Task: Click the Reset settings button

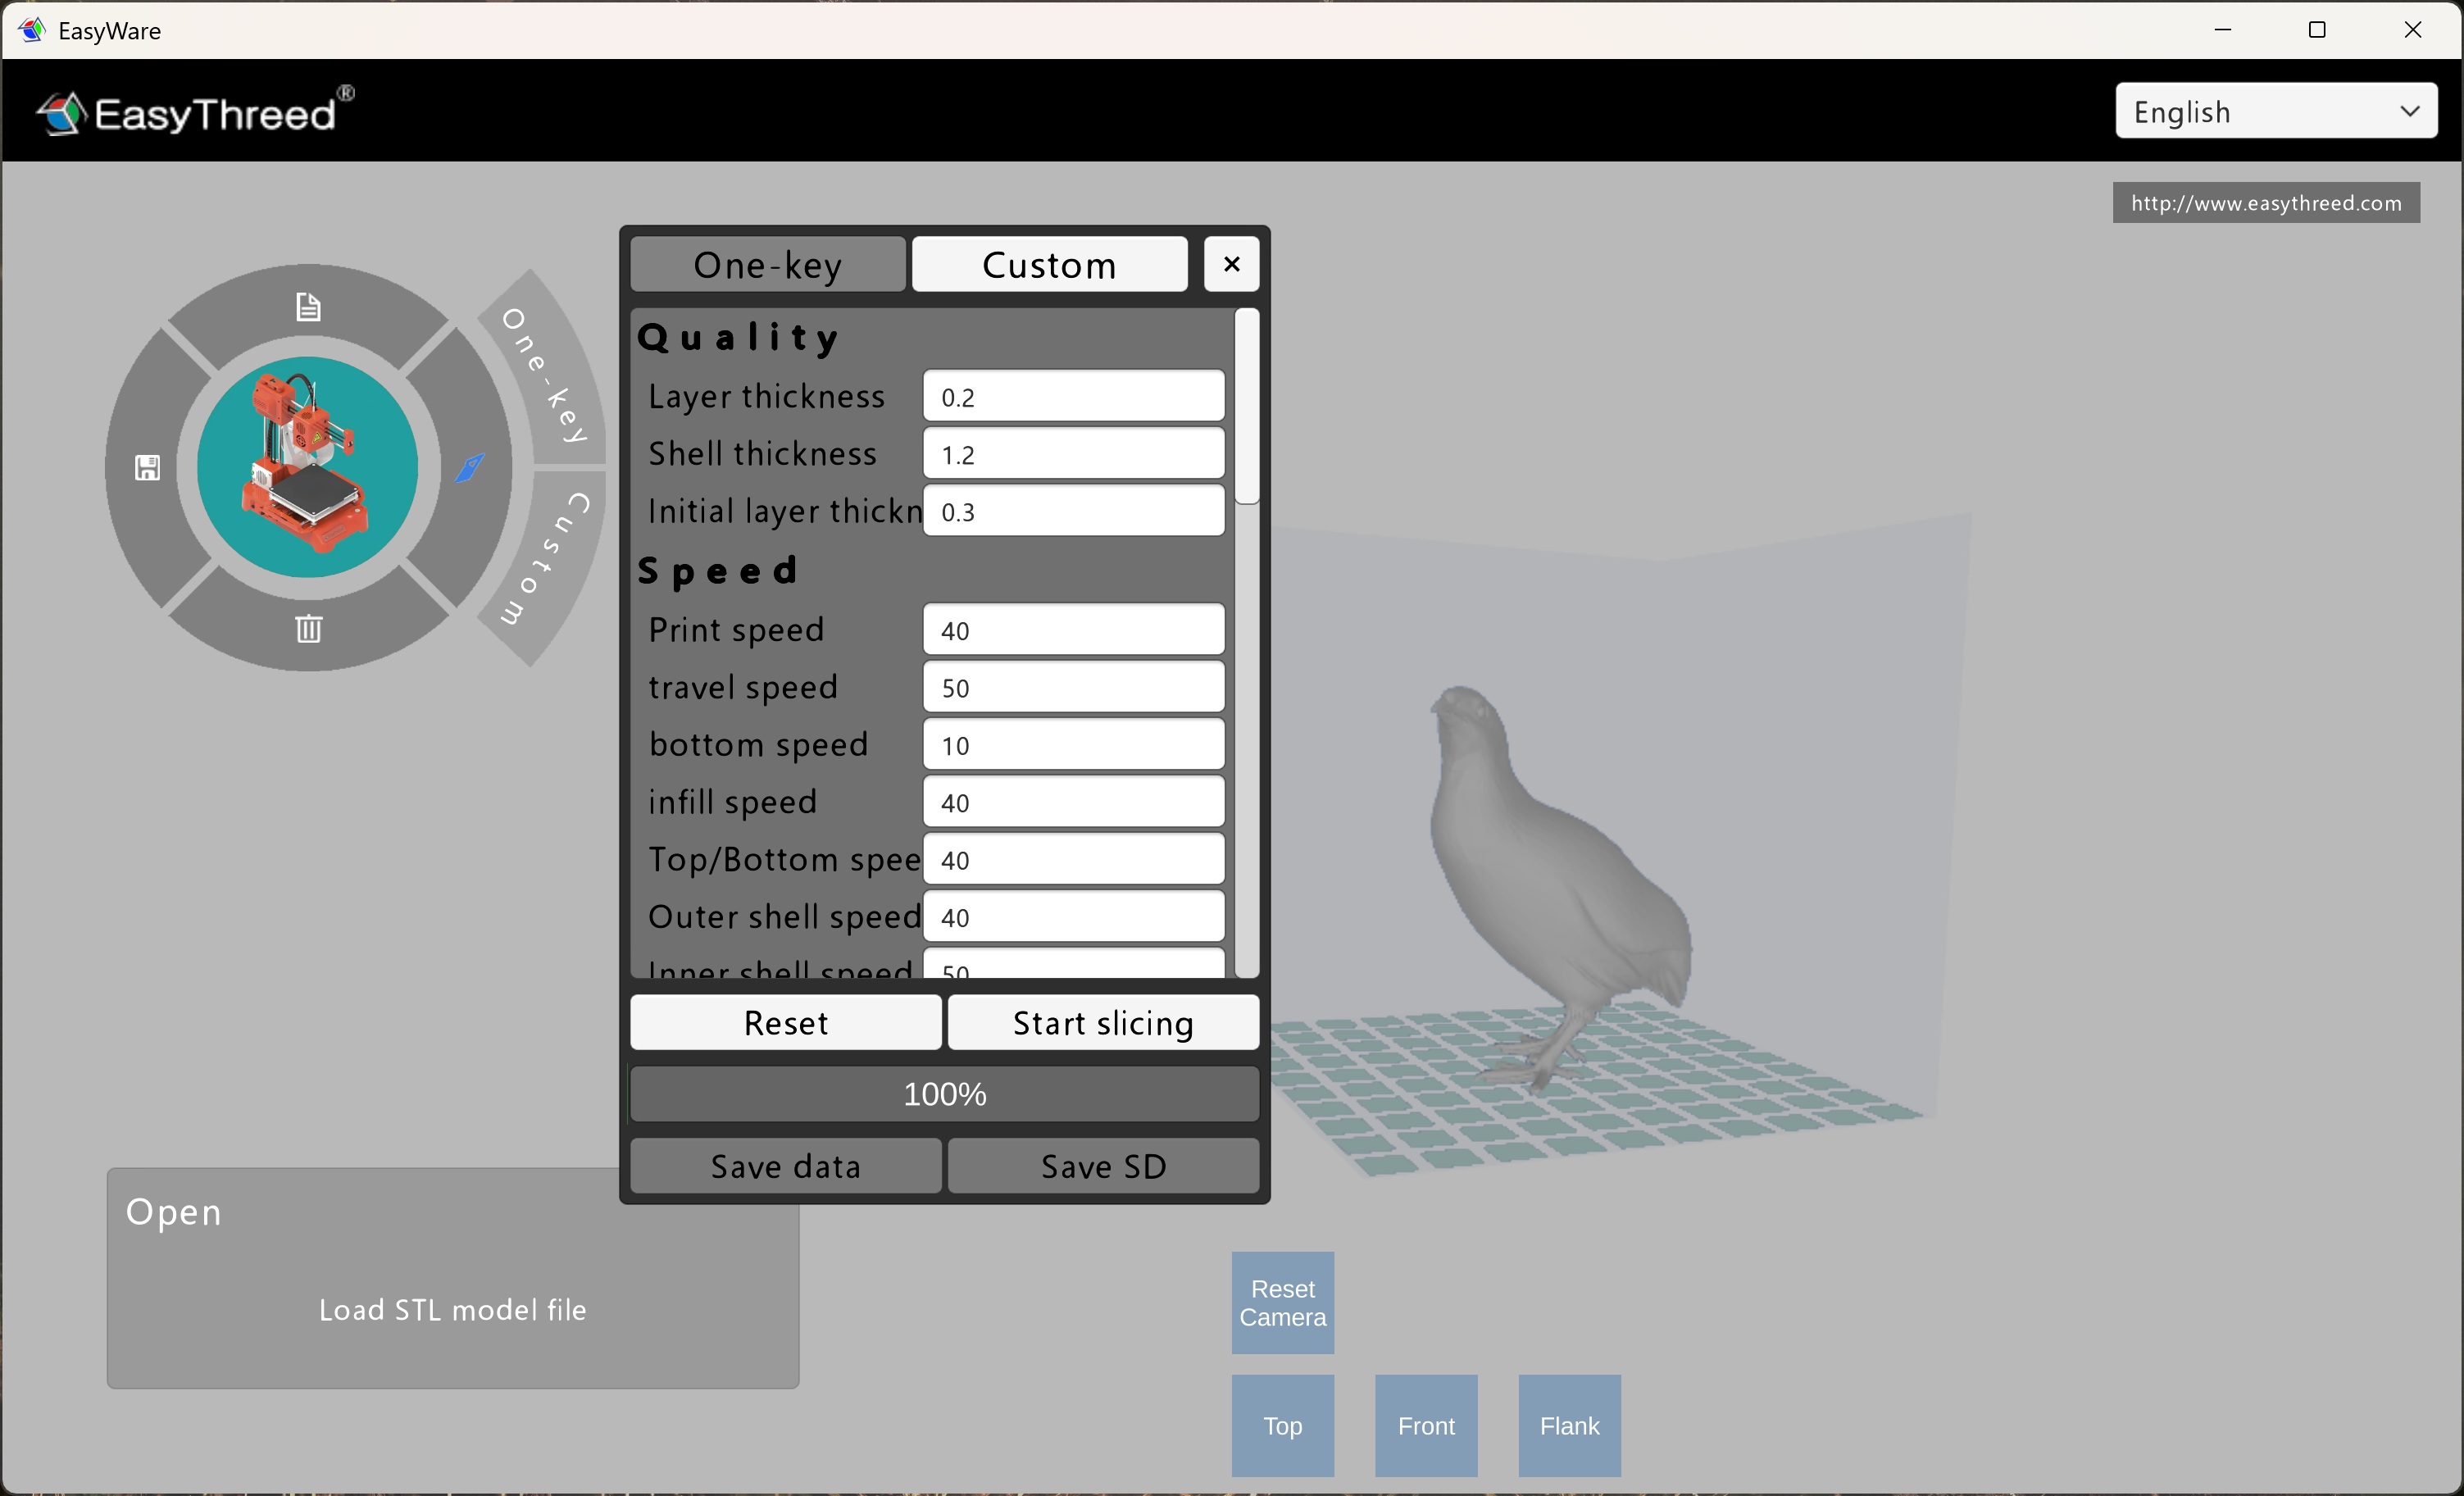Action: (x=785, y=1023)
